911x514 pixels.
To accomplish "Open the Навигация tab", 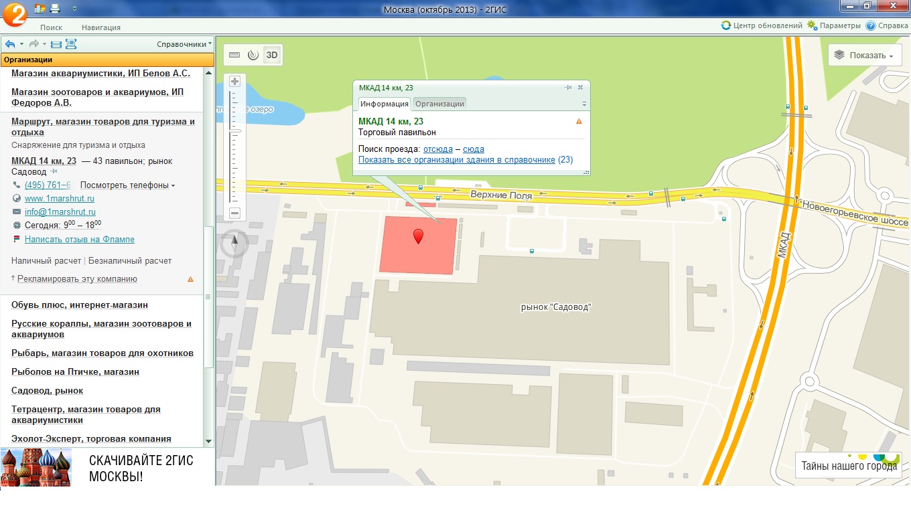I will click(101, 27).
